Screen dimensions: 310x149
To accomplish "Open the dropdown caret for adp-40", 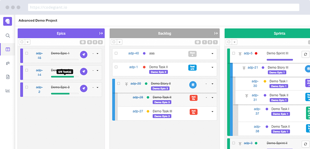I will (212, 54).
